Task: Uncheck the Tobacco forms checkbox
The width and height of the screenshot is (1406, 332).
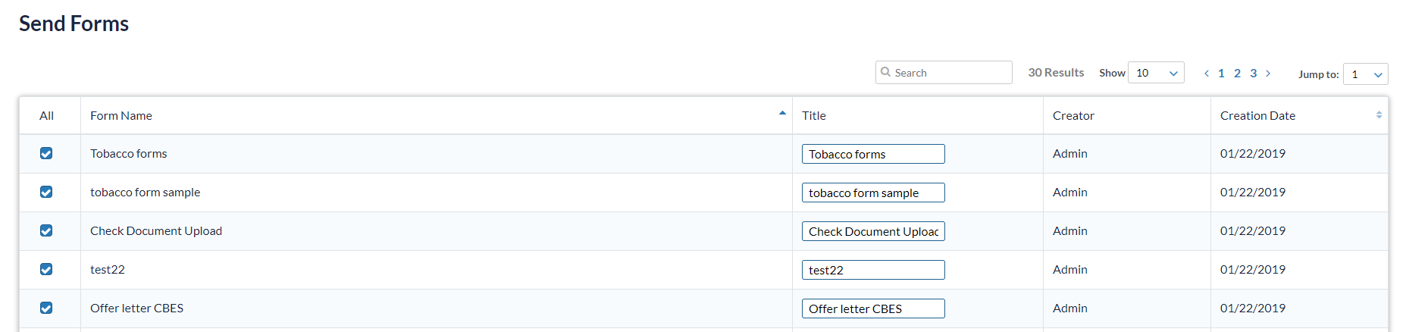Action: 46,153
